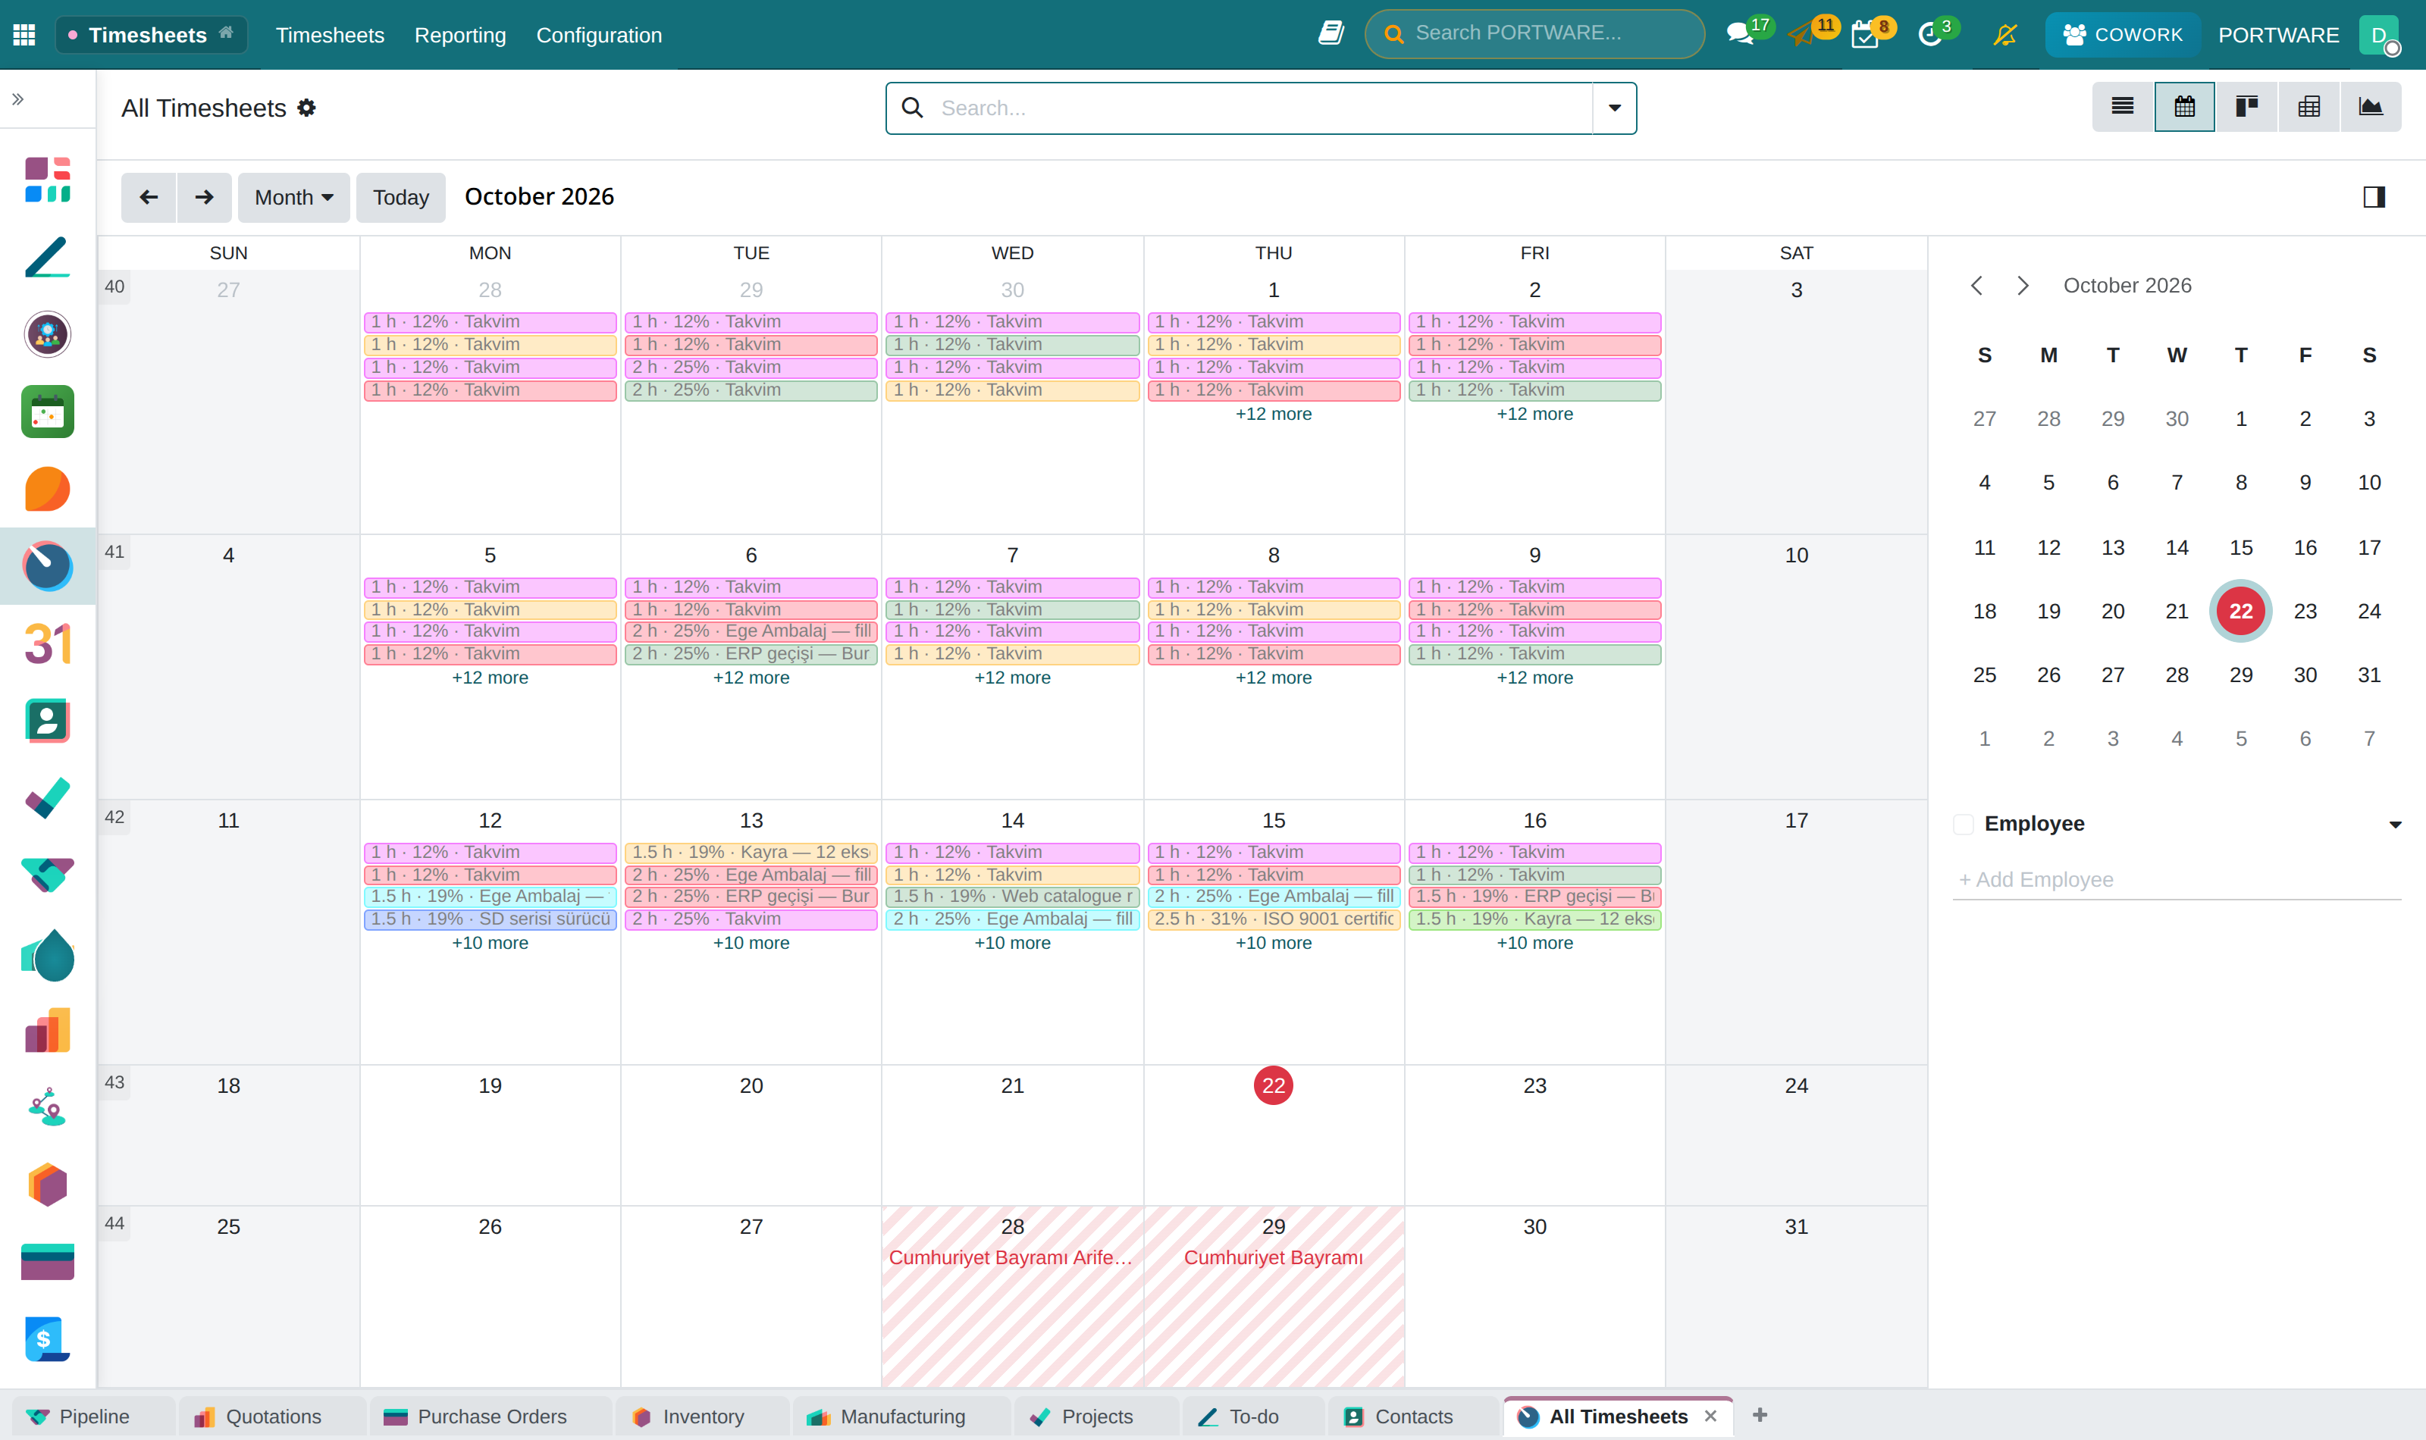The width and height of the screenshot is (2426, 1440).
Task: Click the Today button
Action: click(401, 198)
